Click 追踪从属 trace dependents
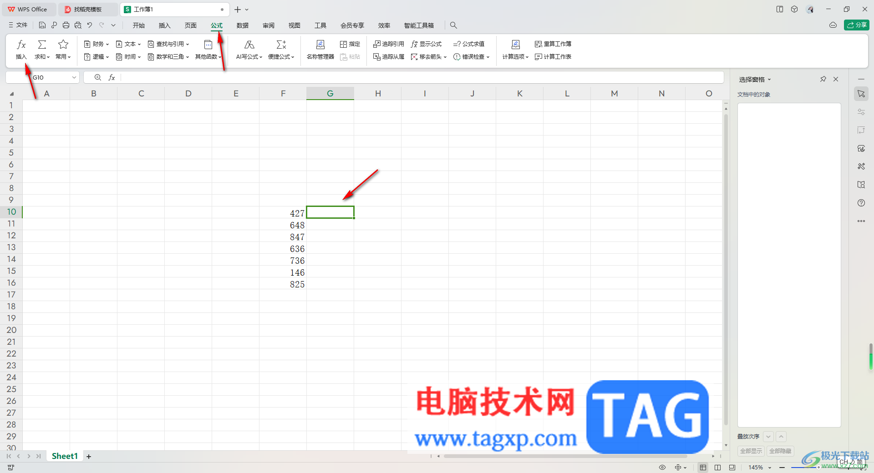 coord(389,57)
